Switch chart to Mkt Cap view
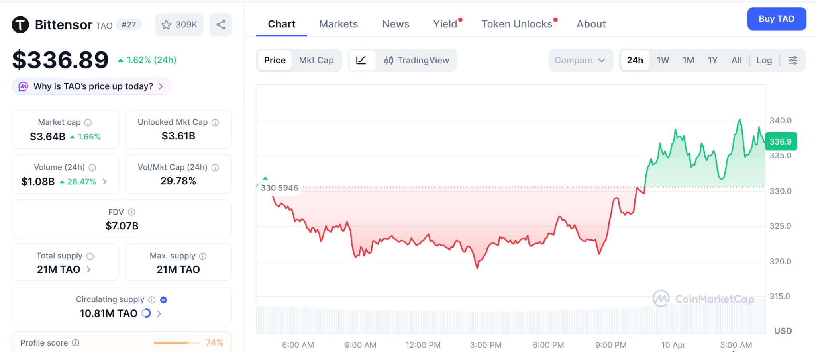 coord(316,60)
